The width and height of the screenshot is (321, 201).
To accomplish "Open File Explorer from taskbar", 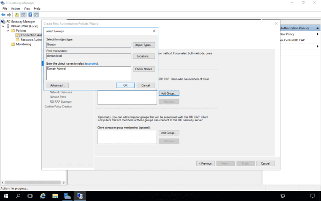I will [x=55, y=196].
